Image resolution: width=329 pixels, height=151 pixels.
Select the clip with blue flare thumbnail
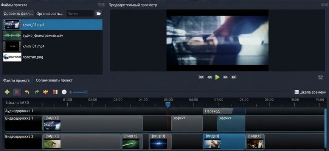pyautogui.click(x=160, y=142)
